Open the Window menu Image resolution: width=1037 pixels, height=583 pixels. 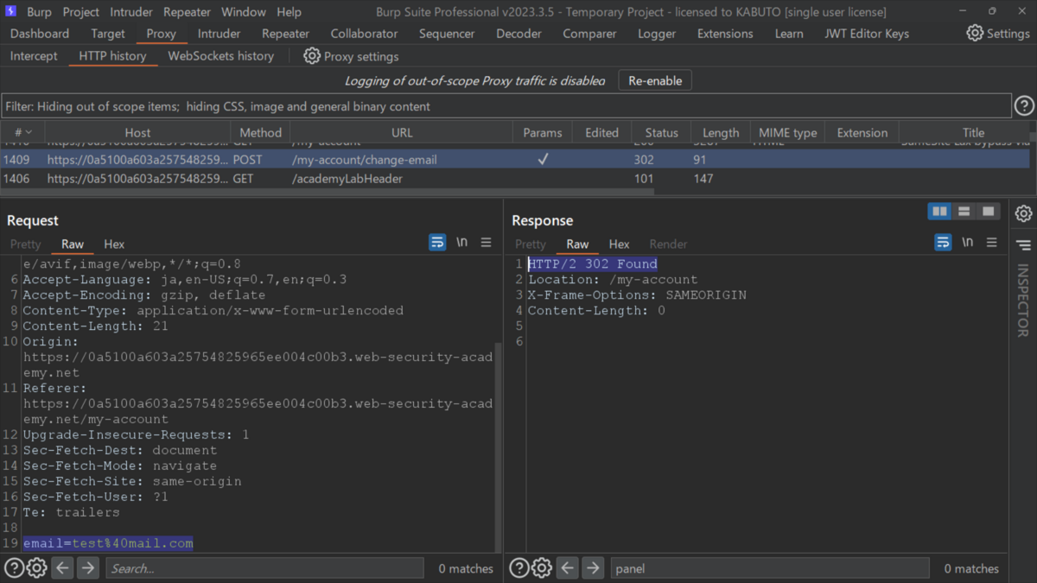pos(243,12)
